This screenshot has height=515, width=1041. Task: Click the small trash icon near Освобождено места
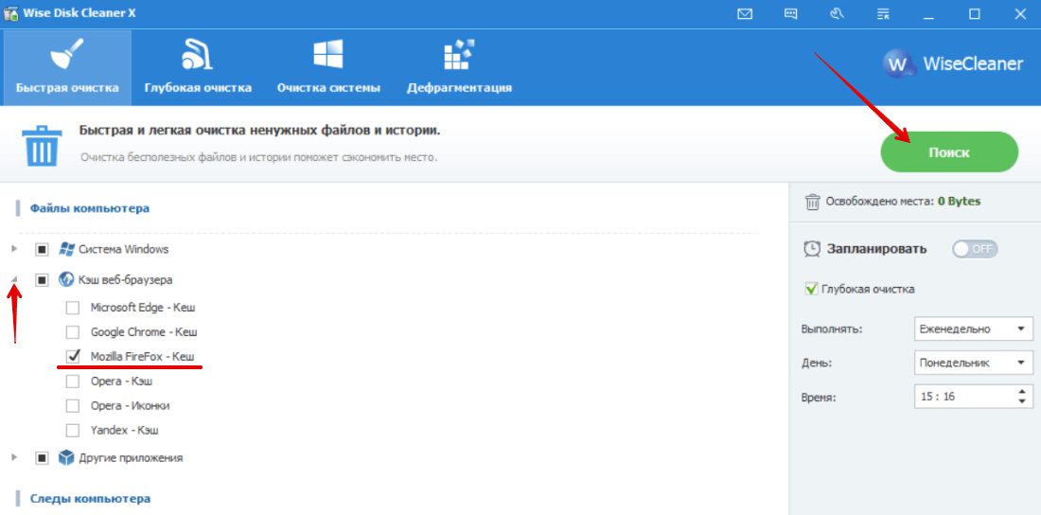pyautogui.click(x=812, y=202)
